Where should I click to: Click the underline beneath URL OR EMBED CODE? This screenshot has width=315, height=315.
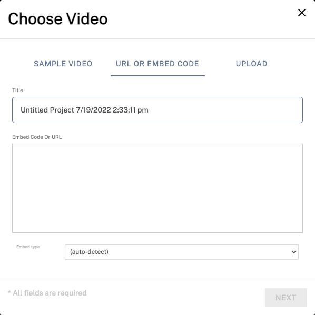tap(157, 76)
